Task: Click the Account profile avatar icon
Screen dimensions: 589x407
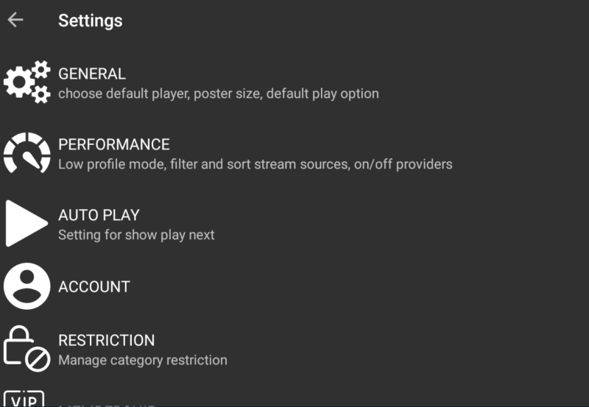Action: 27,286
